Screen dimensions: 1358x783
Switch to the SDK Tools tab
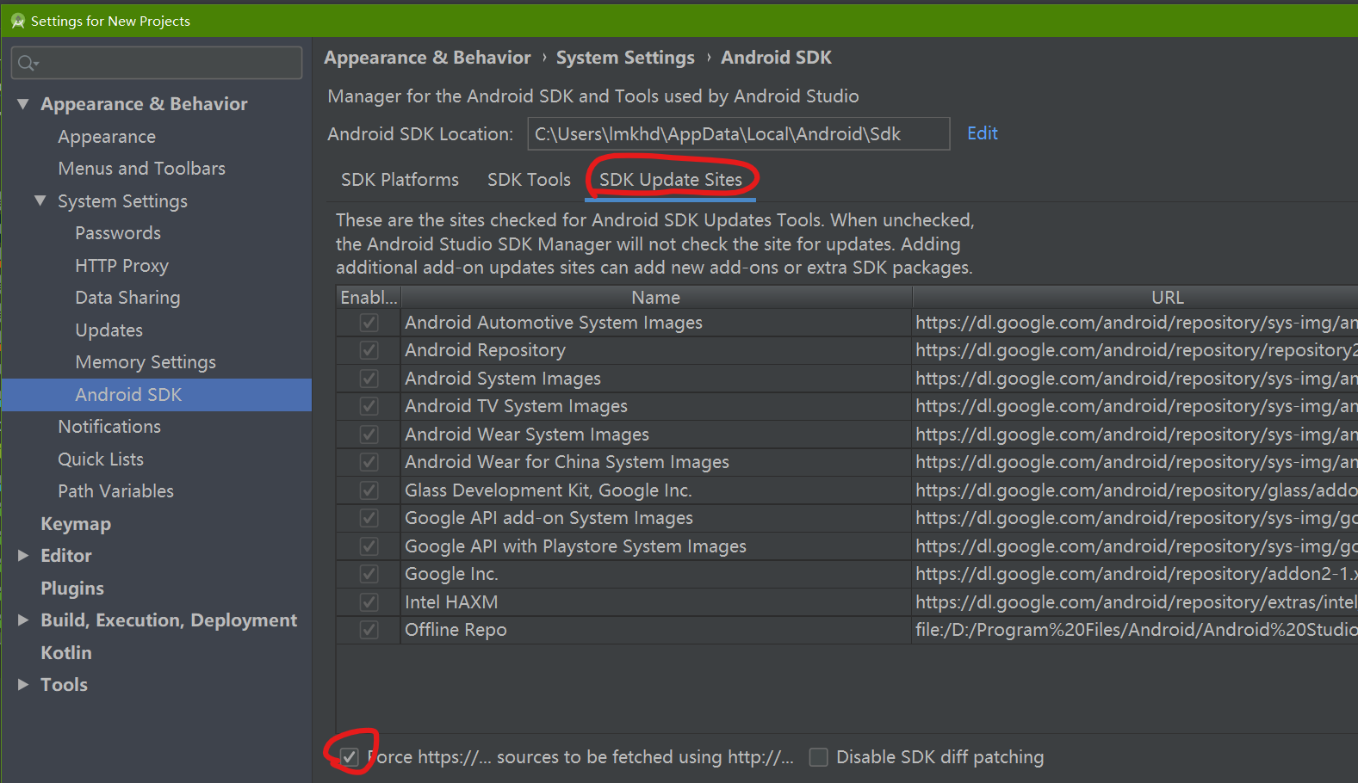tap(529, 180)
